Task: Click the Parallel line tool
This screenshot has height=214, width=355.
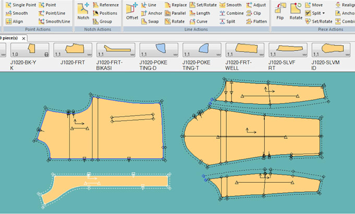Action: point(175,13)
